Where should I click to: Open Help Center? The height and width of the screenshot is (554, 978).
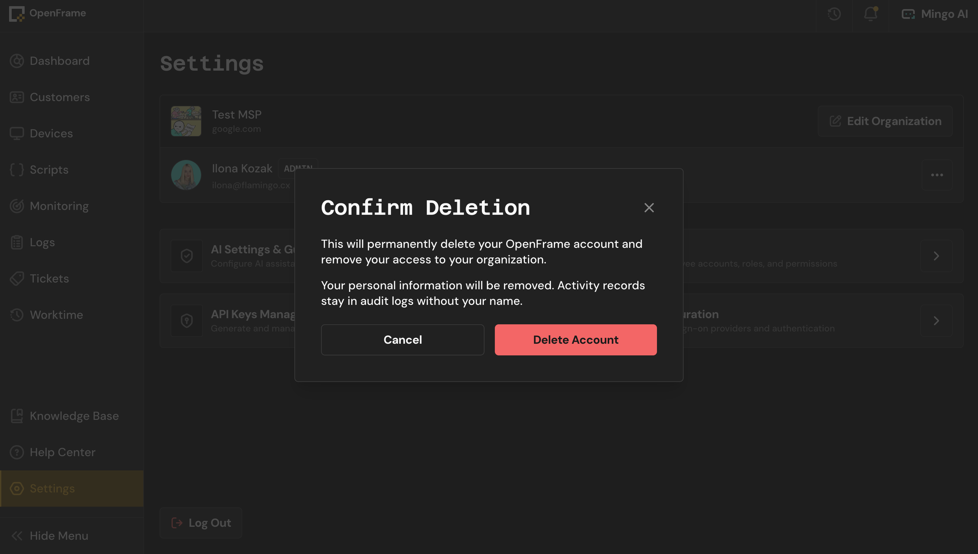point(72,452)
